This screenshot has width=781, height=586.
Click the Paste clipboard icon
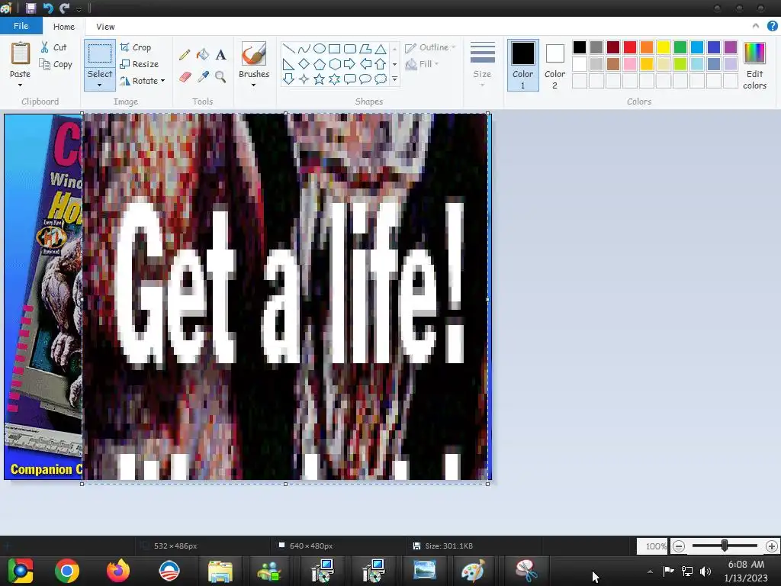(21, 53)
